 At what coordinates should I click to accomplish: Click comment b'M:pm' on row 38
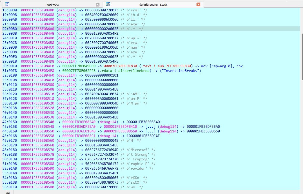(134, 103)
